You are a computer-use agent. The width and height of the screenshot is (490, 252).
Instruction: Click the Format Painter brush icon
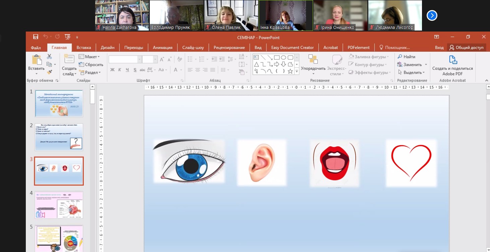point(49,72)
